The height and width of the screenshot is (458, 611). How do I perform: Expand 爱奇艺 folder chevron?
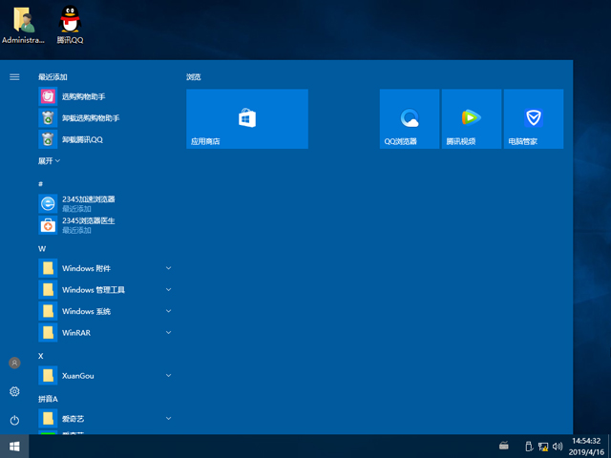tap(169, 418)
